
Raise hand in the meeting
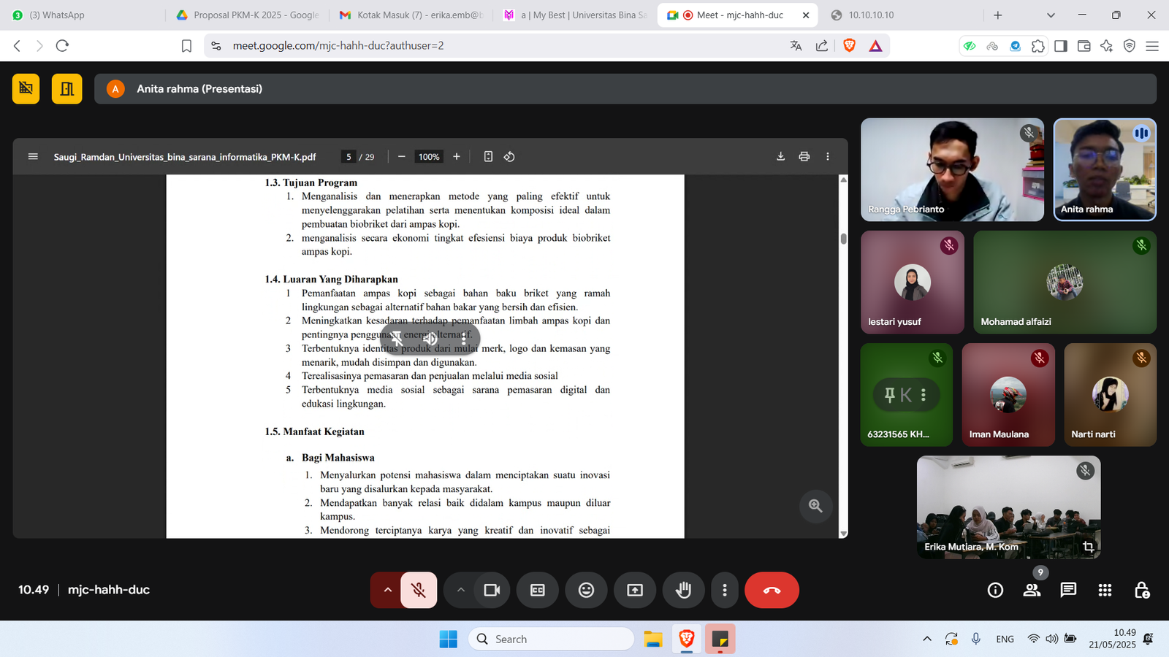[683, 590]
